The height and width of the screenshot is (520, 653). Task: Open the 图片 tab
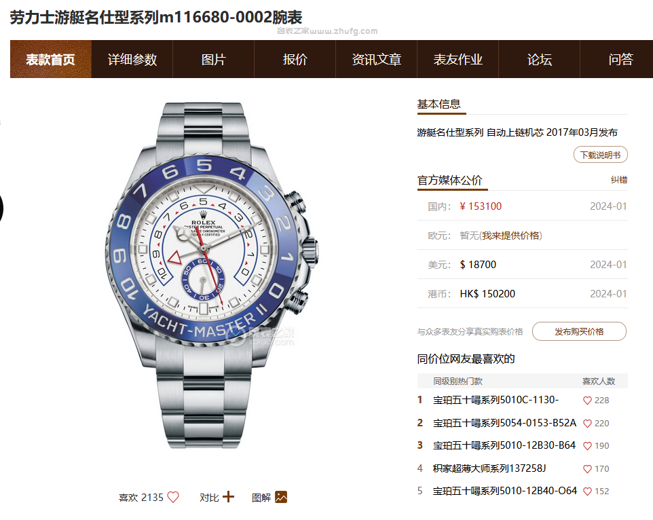(213, 59)
